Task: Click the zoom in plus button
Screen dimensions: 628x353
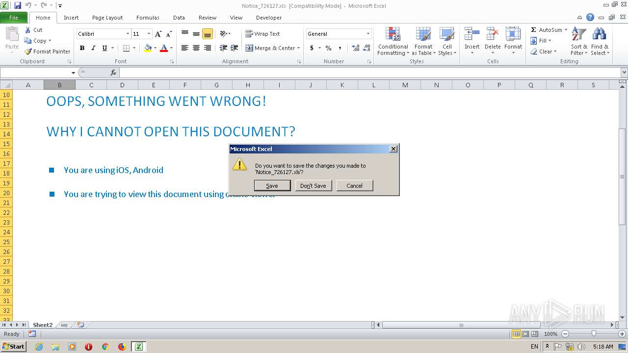Action: (622, 334)
